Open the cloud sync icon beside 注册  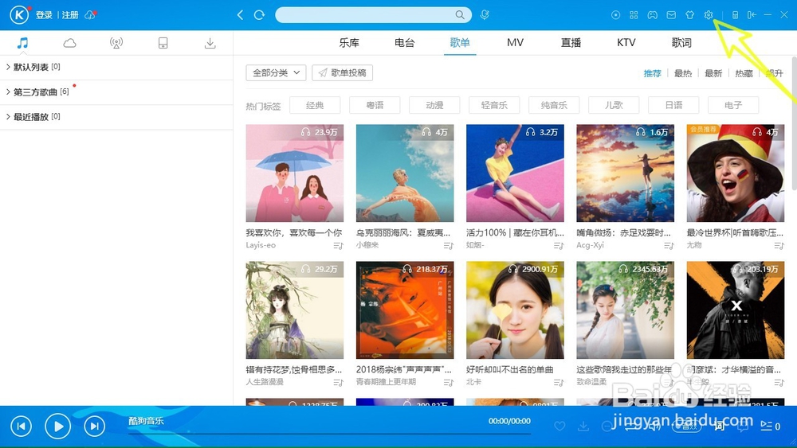pos(90,15)
